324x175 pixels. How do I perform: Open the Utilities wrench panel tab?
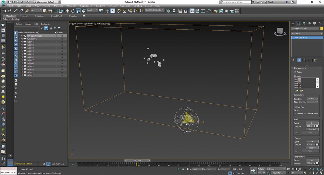(320, 23)
